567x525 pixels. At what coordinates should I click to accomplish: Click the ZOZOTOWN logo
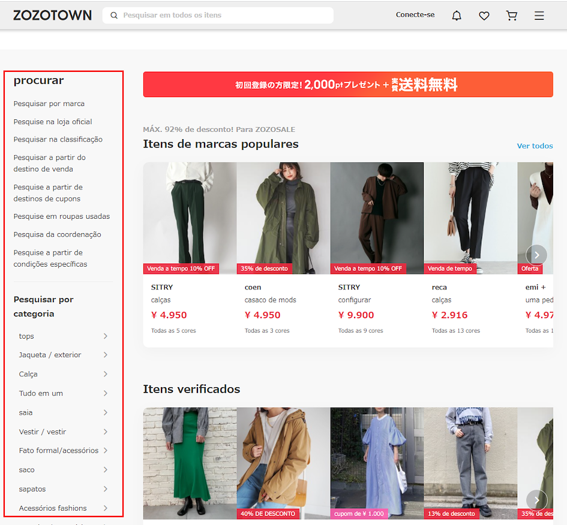pyautogui.click(x=52, y=15)
